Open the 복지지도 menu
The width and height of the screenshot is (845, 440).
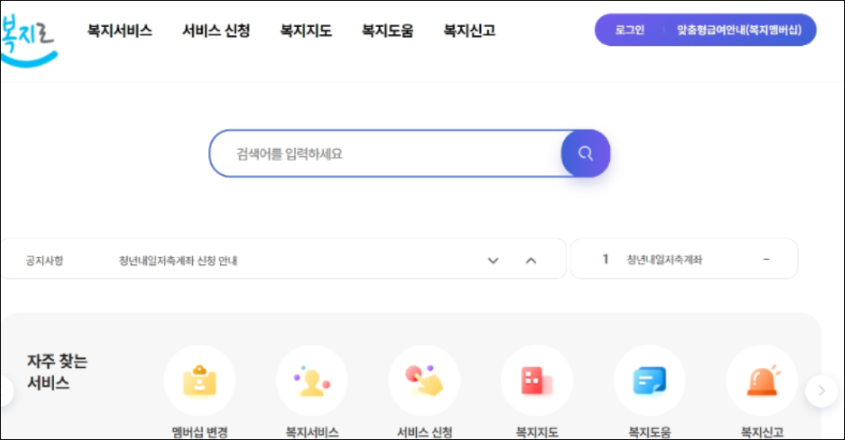(x=306, y=31)
